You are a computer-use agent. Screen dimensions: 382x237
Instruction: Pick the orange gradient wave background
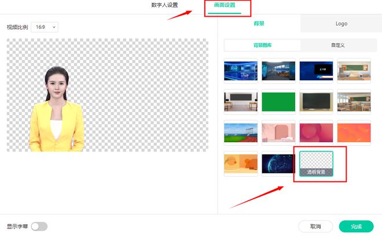pyautogui.click(x=354, y=132)
